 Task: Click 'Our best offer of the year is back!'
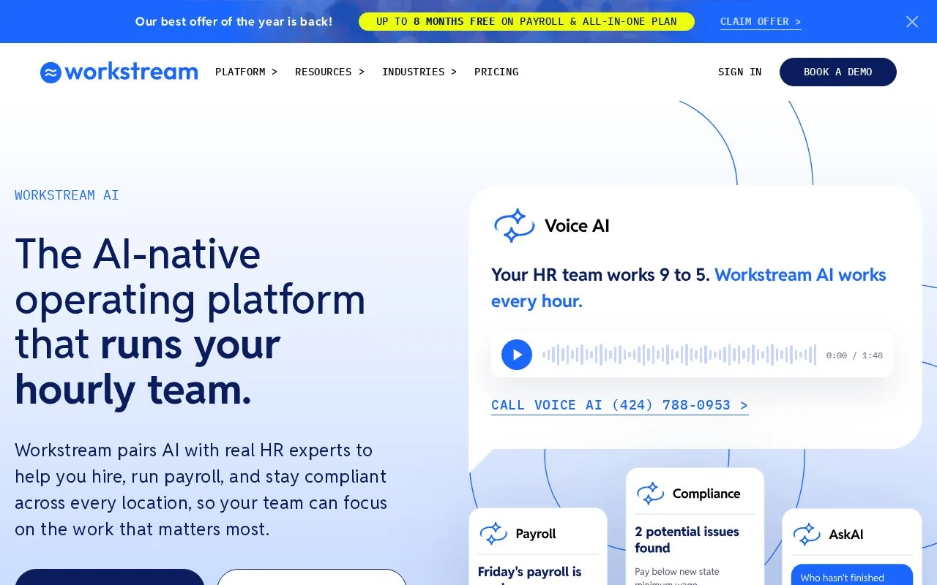point(234,22)
